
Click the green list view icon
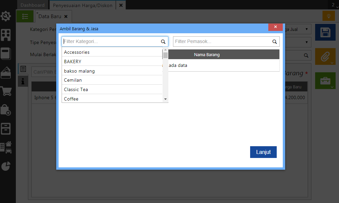(25, 16)
